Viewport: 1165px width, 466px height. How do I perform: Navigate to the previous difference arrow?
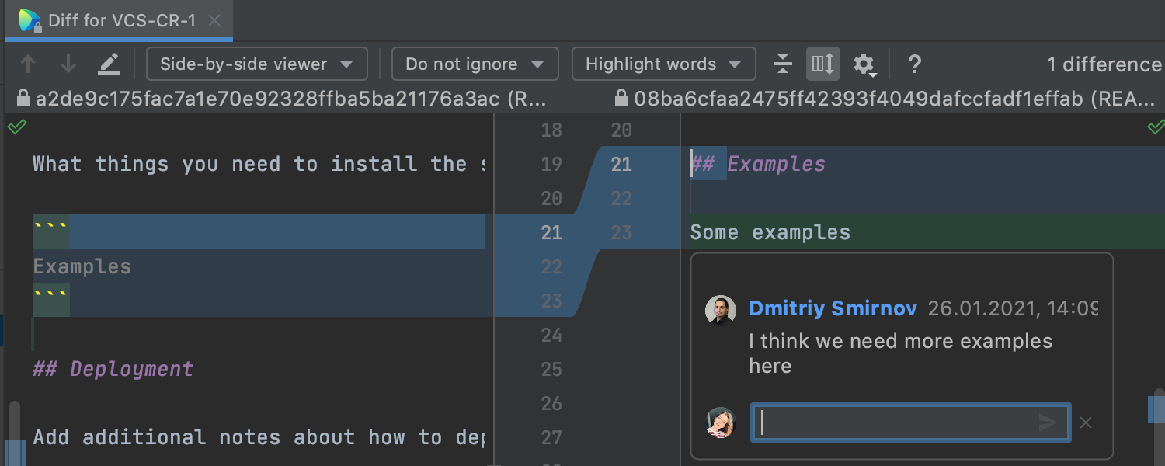click(x=28, y=64)
